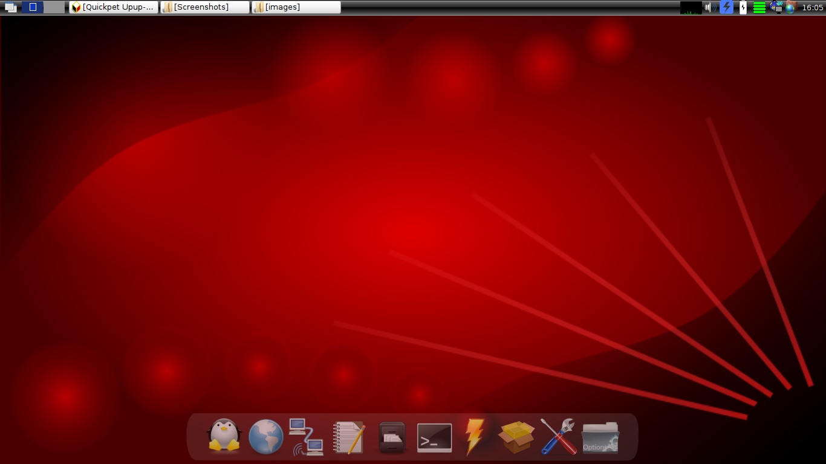The image size is (826, 464).
Task: Switch to the first highlighted virtual desktop
Action: (33, 7)
